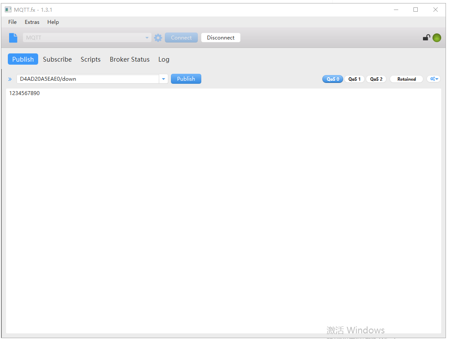Open connection settings gear icon

click(158, 38)
